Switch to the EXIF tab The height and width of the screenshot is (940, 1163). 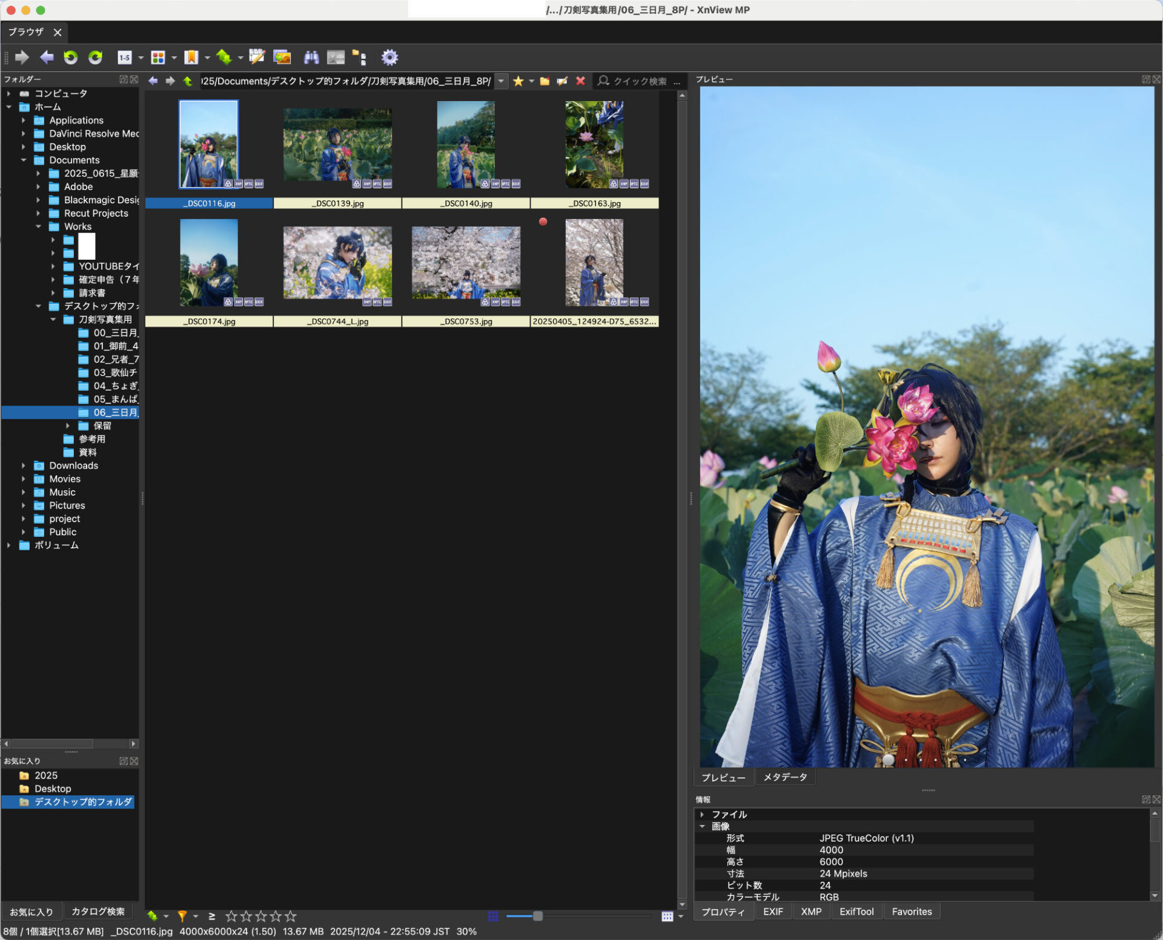point(773,911)
